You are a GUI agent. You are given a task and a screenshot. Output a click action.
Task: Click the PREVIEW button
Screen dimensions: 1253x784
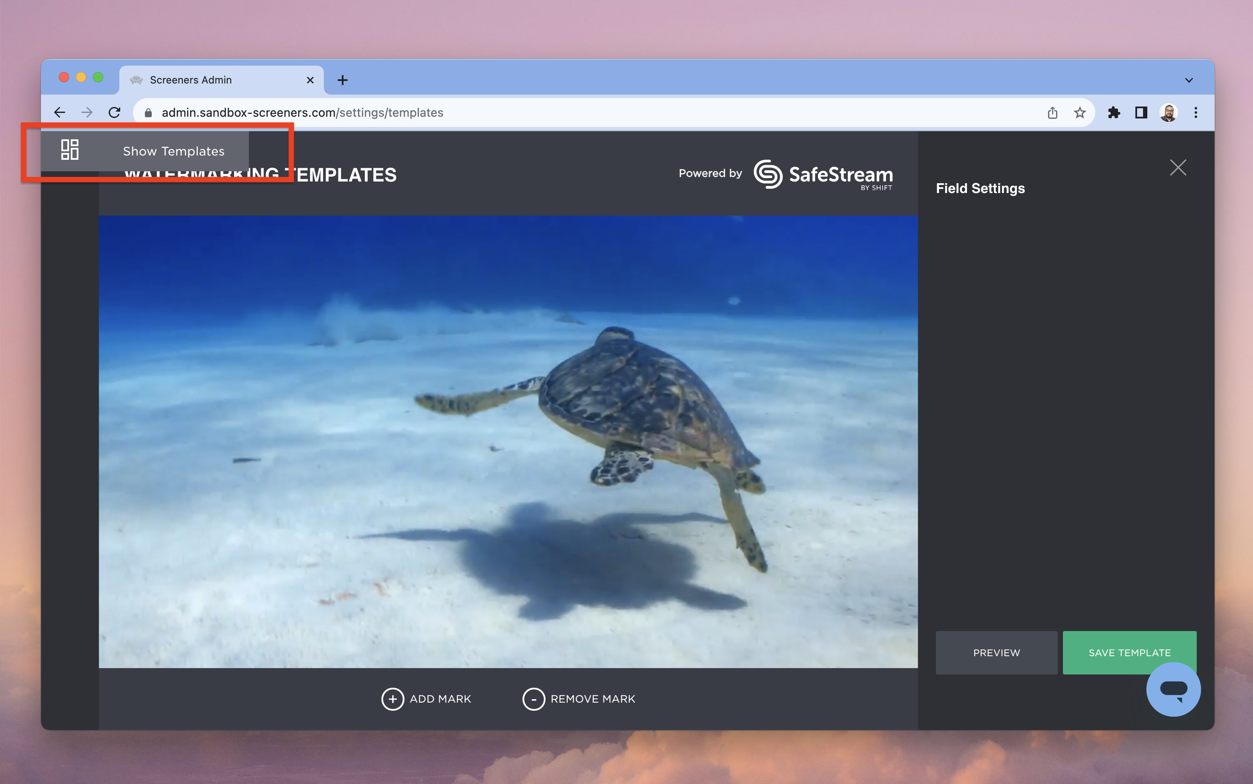[x=996, y=653]
